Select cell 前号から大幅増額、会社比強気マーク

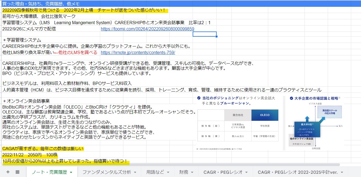click(x=39, y=16)
